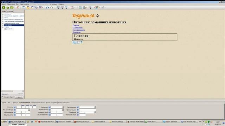225x126 pixels.
Task: Click the Главная link on the page
Action: 76,25
